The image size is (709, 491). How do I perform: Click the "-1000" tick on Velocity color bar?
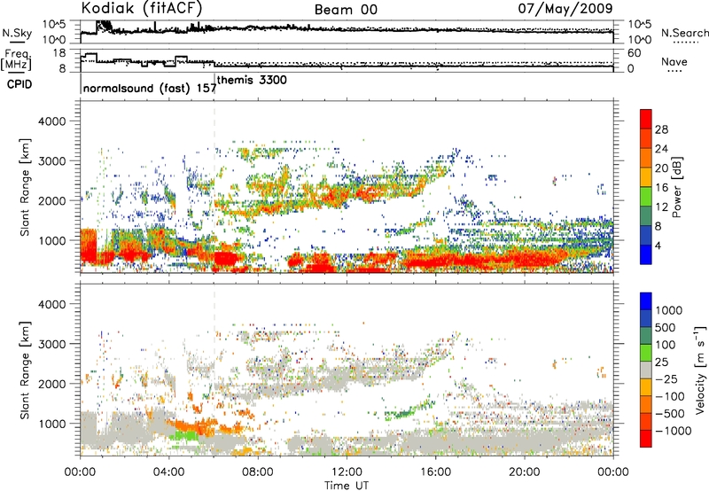(x=674, y=431)
